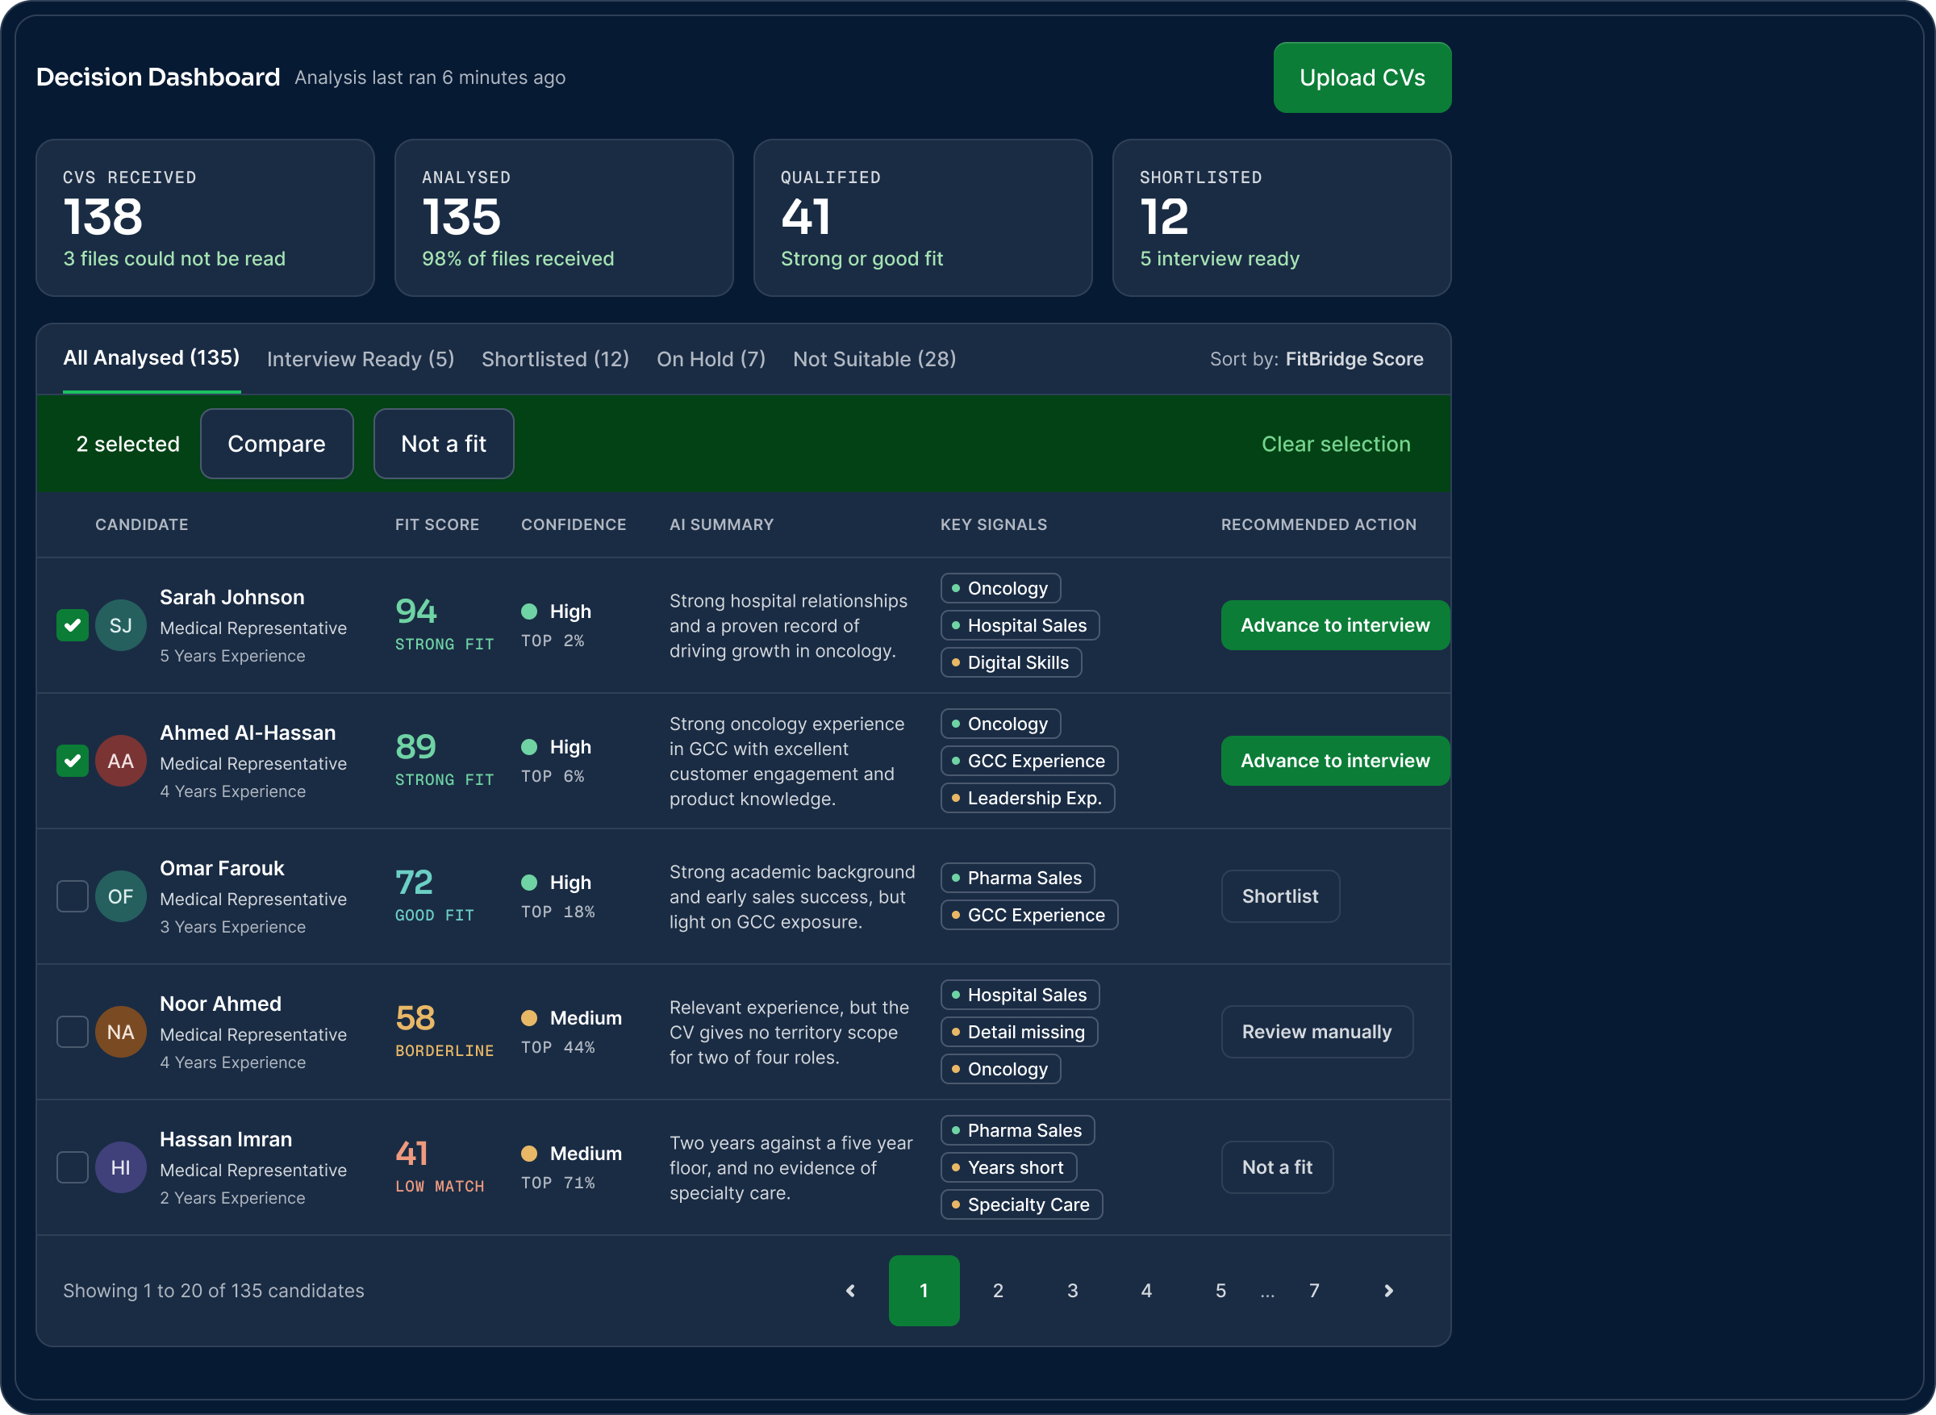
Task: Advance Sarah Johnson to interview
Action: coord(1335,625)
